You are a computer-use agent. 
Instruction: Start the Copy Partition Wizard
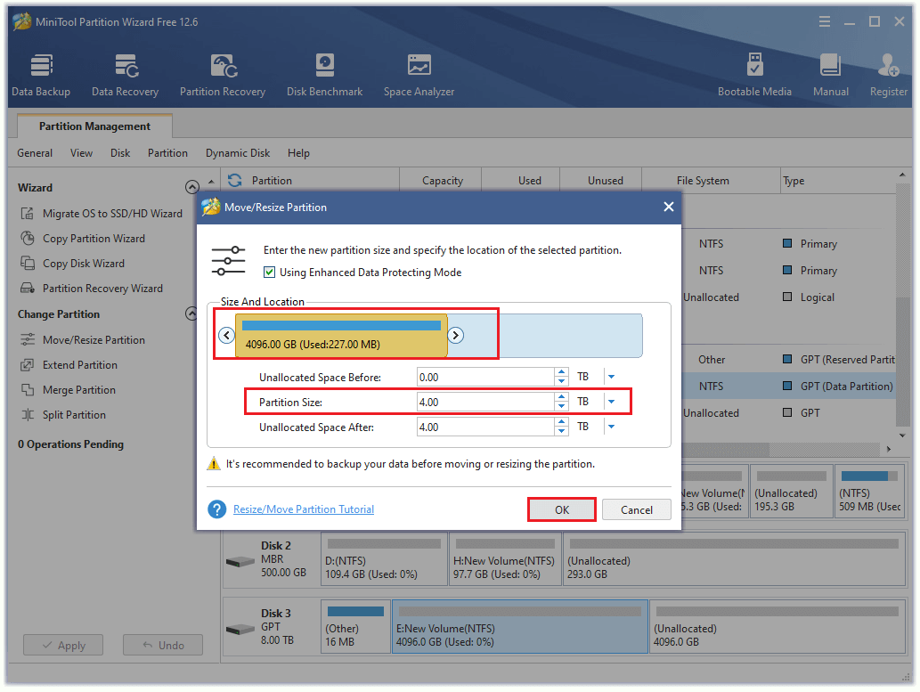(x=83, y=239)
